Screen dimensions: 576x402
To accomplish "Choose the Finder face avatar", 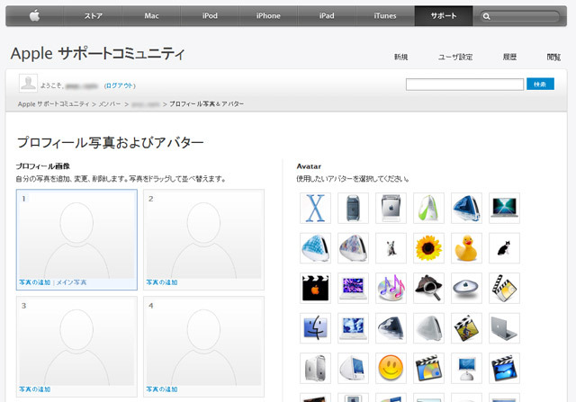I will coord(315,328).
